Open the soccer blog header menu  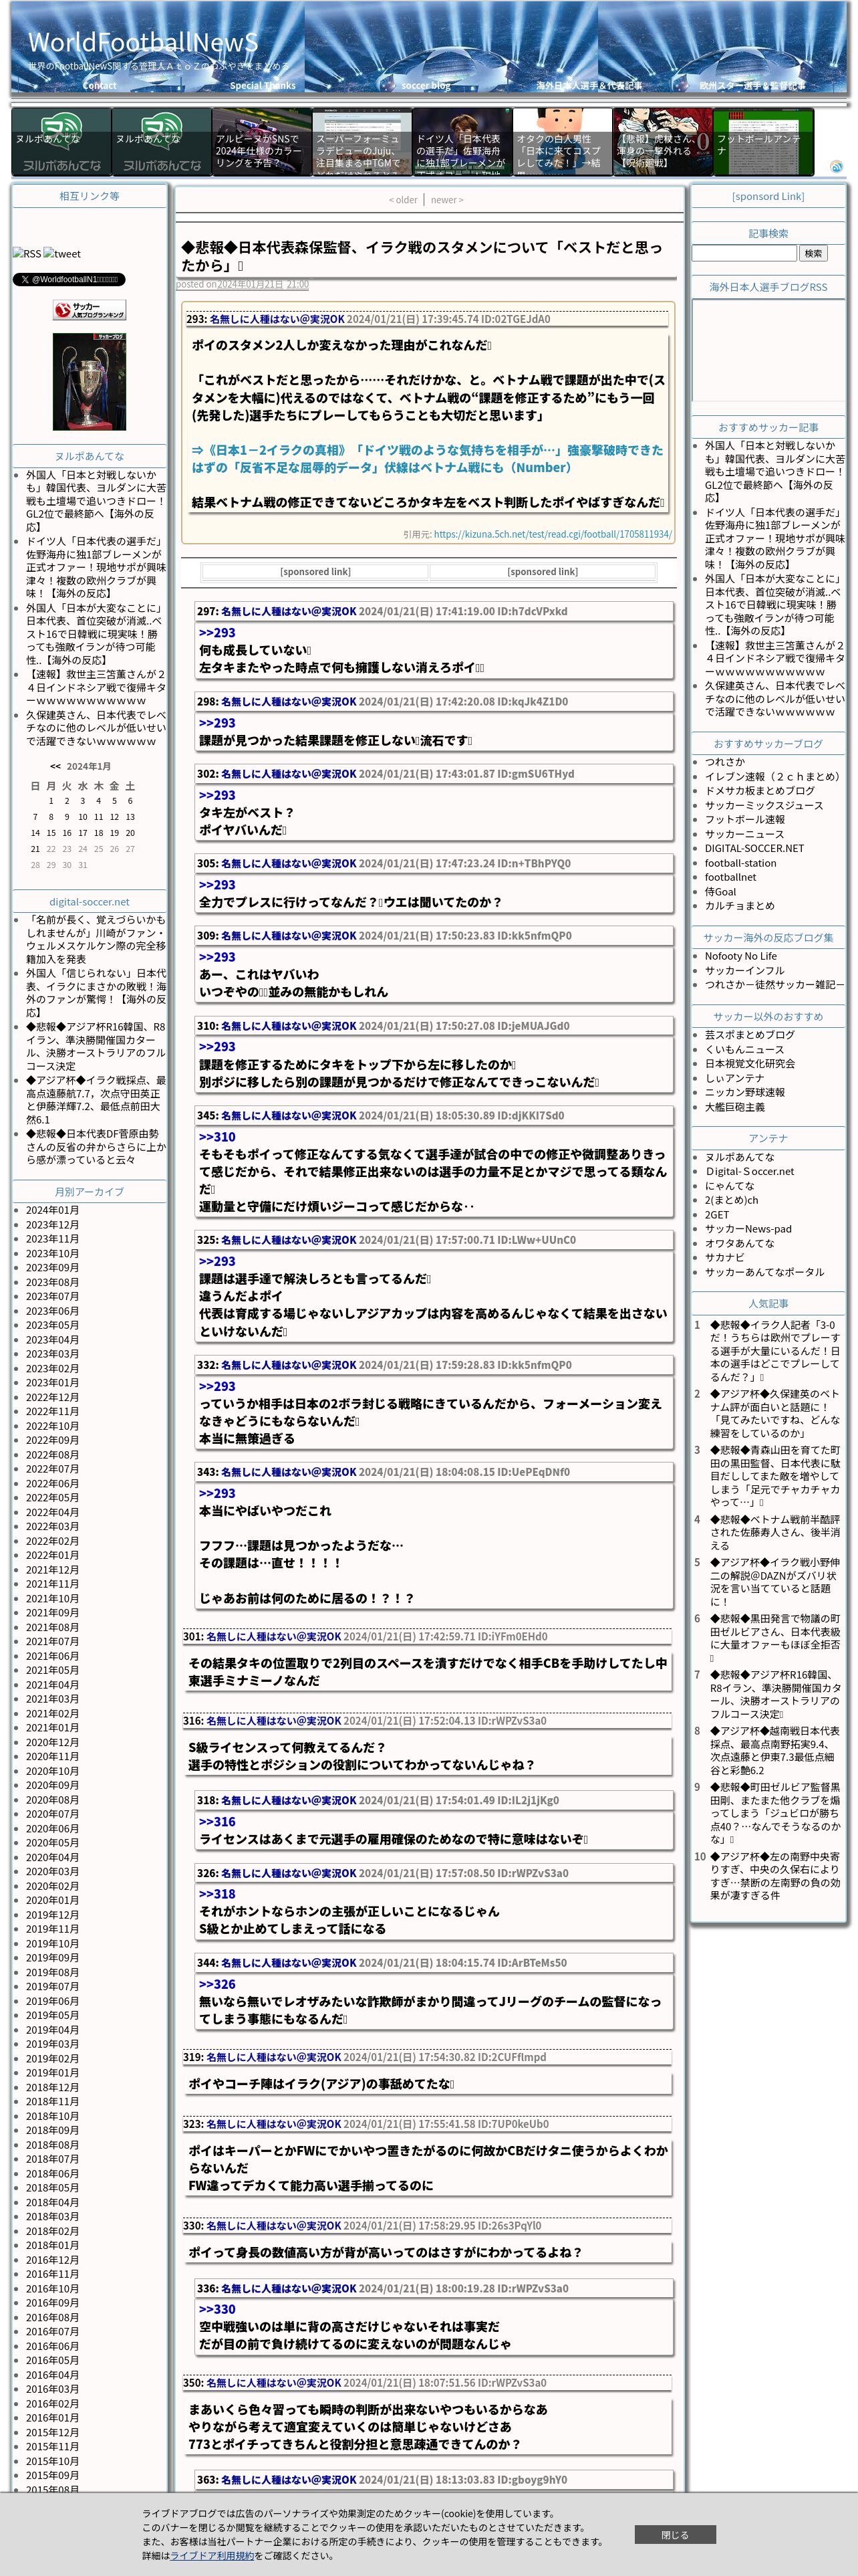(x=426, y=86)
